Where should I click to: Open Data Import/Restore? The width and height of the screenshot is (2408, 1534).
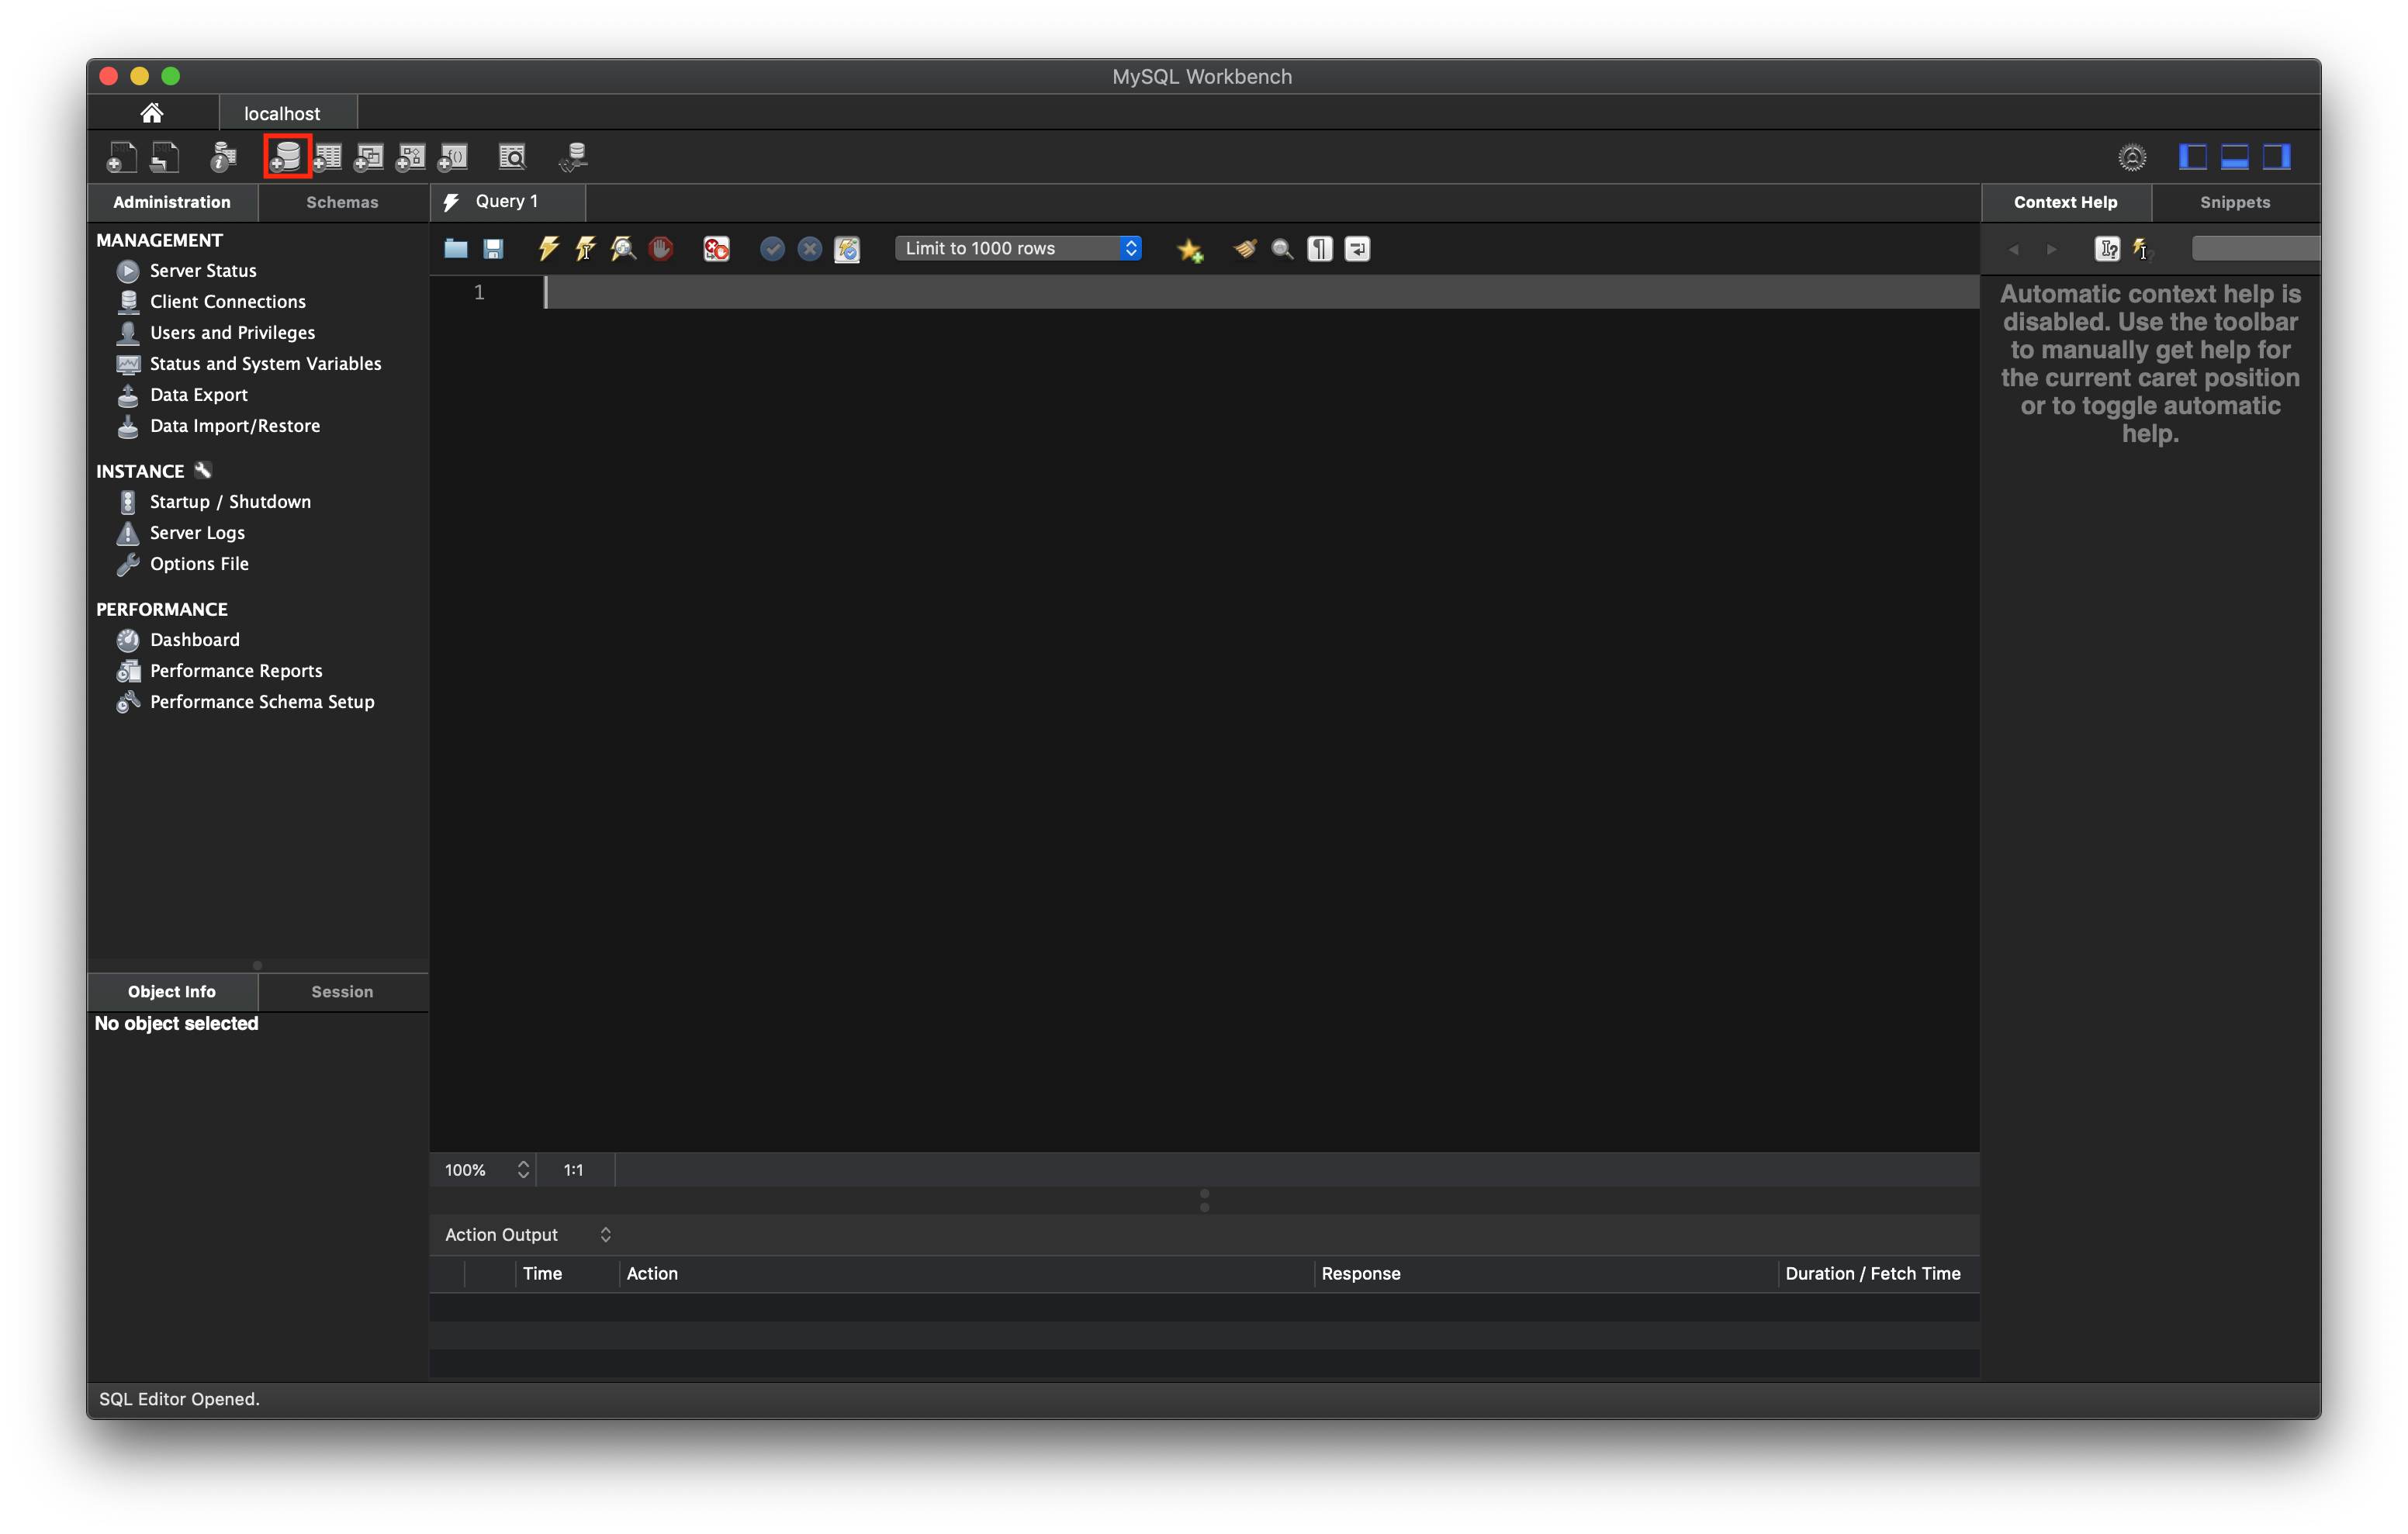(235, 426)
